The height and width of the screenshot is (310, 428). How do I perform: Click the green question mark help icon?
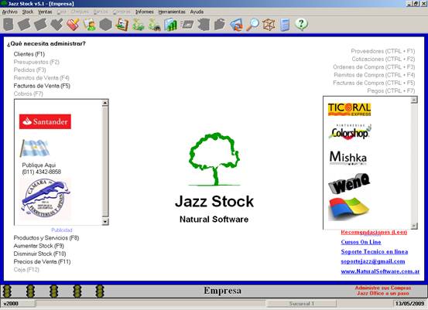click(x=301, y=24)
